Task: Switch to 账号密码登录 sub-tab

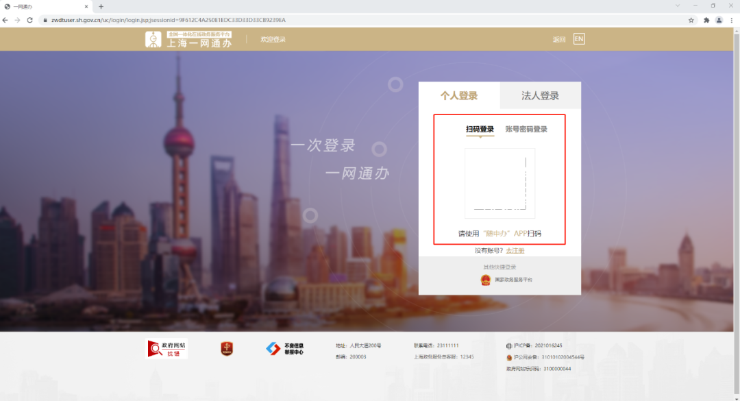Action: (526, 130)
